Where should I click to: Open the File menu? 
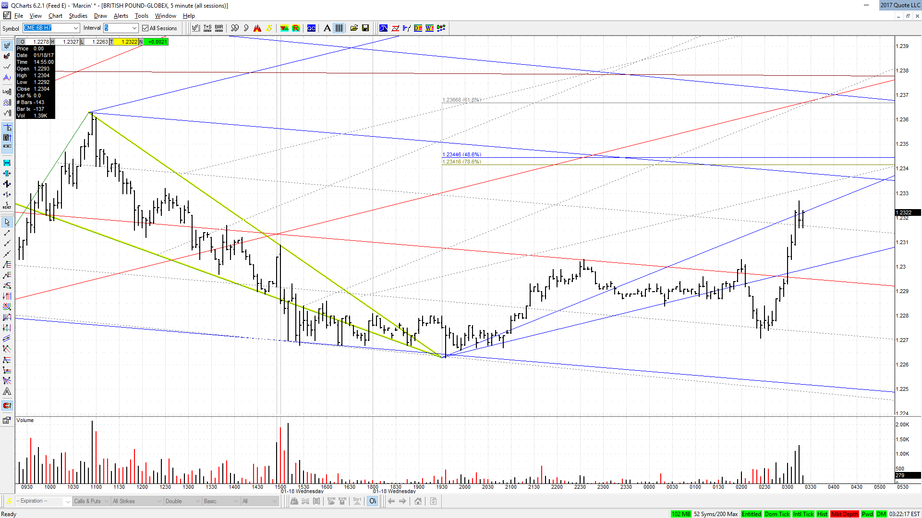click(x=19, y=16)
